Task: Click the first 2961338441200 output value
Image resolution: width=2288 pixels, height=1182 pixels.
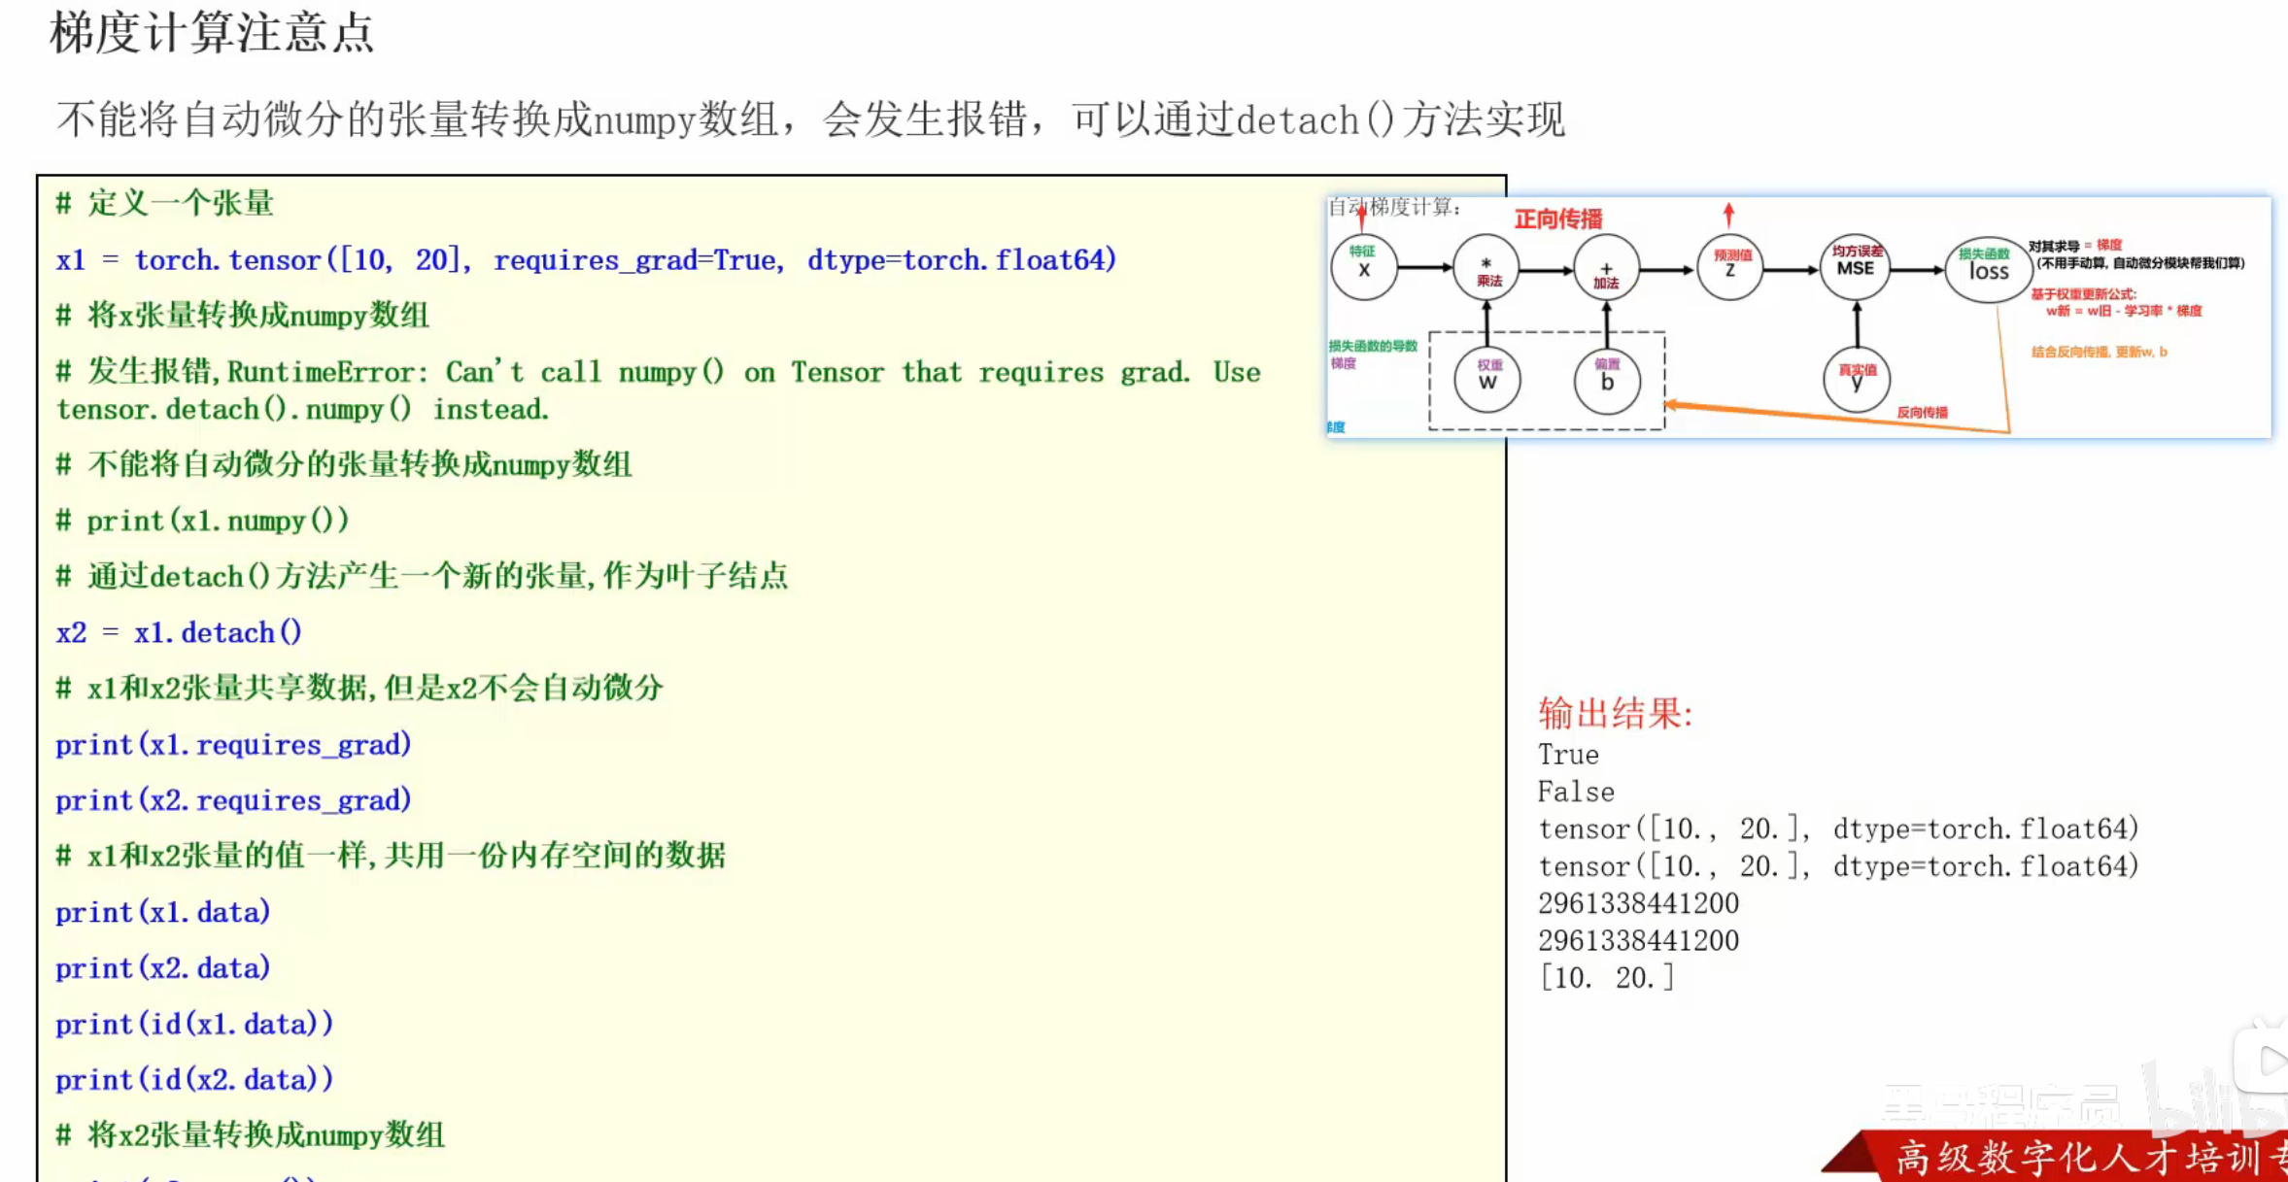Action: 1638,903
